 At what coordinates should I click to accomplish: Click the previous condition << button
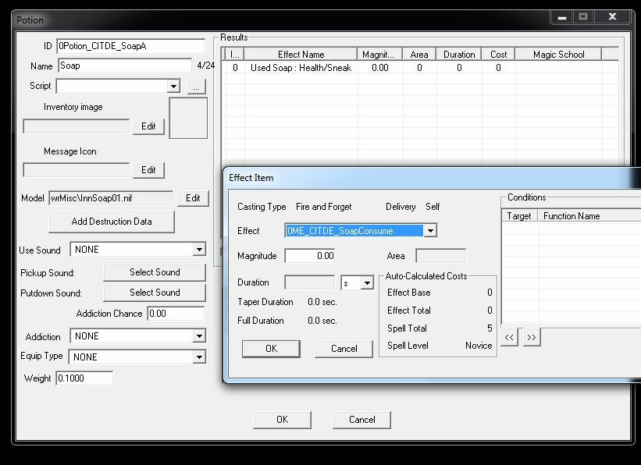(x=509, y=337)
